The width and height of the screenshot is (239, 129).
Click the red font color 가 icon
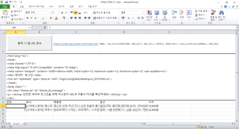tap(56, 18)
